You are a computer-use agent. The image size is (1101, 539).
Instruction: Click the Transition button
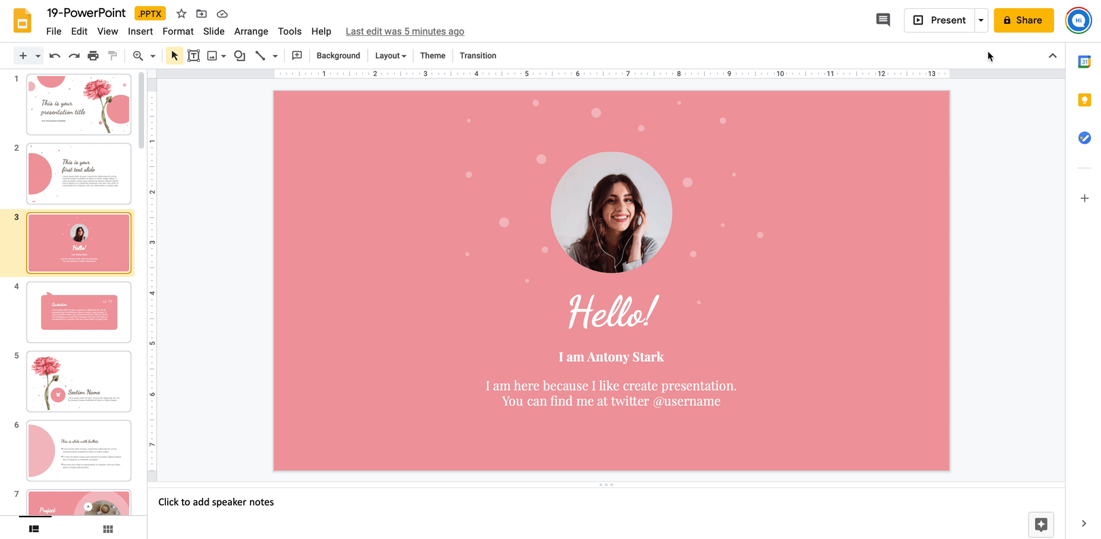click(478, 56)
